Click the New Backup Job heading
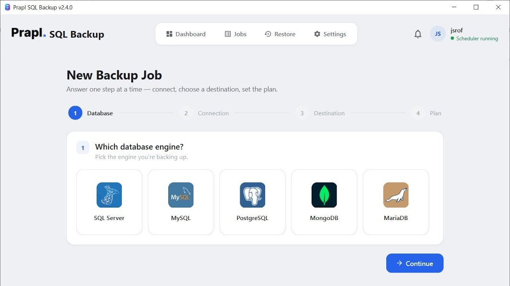510x286 pixels. pos(114,75)
